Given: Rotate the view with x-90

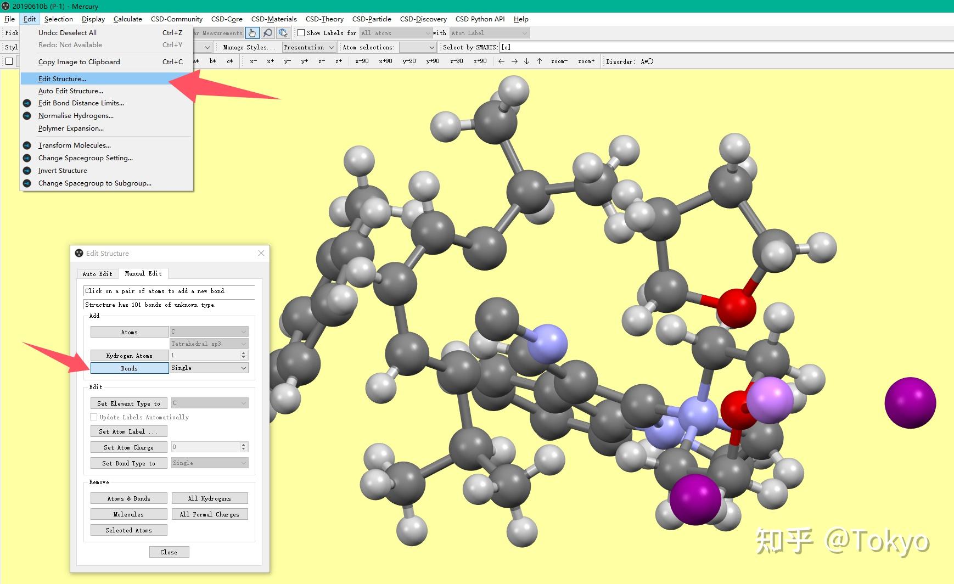Looking at the screenshot, I should click(362, 61).
